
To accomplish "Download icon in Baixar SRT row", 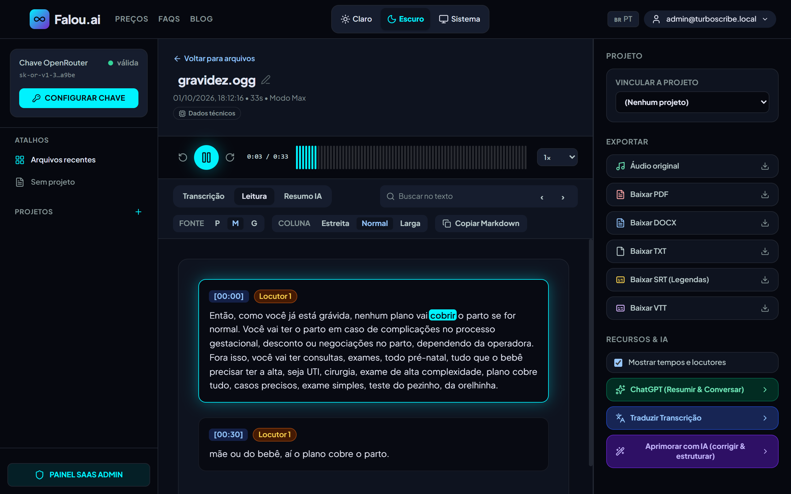I will (x=765, y=280).
